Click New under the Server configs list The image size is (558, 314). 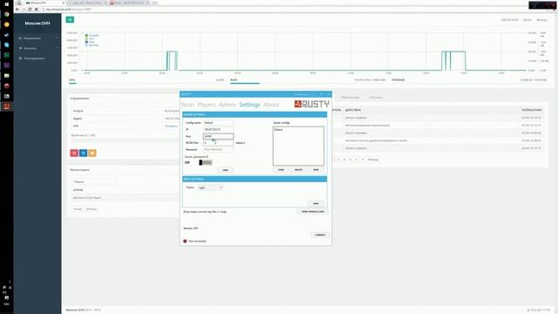click(x=316, y=170)
